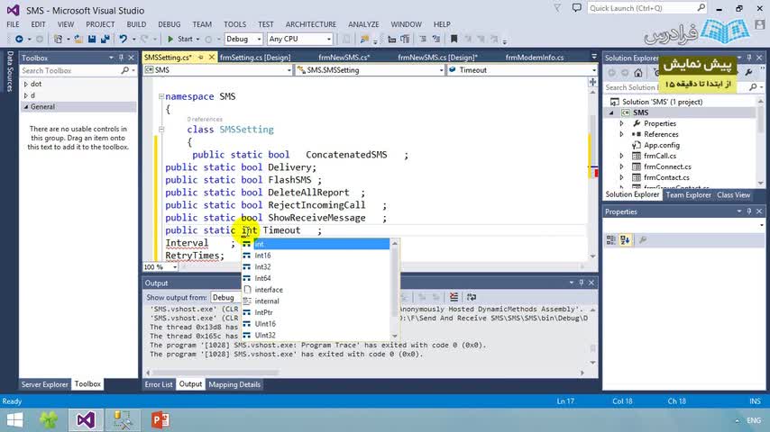Click the Property Pages wrench icon
Image resolution: width=770 pixels, height=432 pixels.
coord(642,239)
